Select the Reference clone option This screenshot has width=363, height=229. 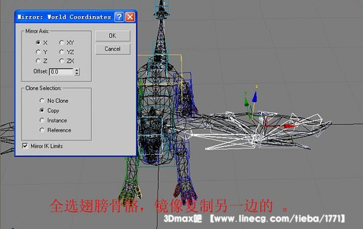pos(42,130)
